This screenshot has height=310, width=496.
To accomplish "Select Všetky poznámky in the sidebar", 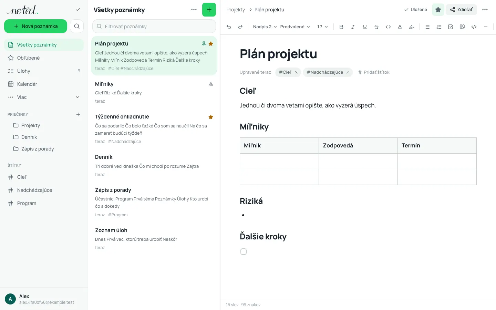I will pyautogui.click(x=44, y=45).
